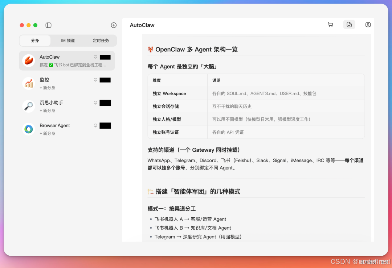Click the 监控 chart avatar
Viewport: 392px width, 268px height.
point(29,83)
